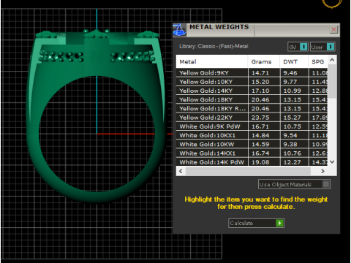Click the 10.76 DWT value
Screen dimensions: 351x263
[x=292, y=153]
